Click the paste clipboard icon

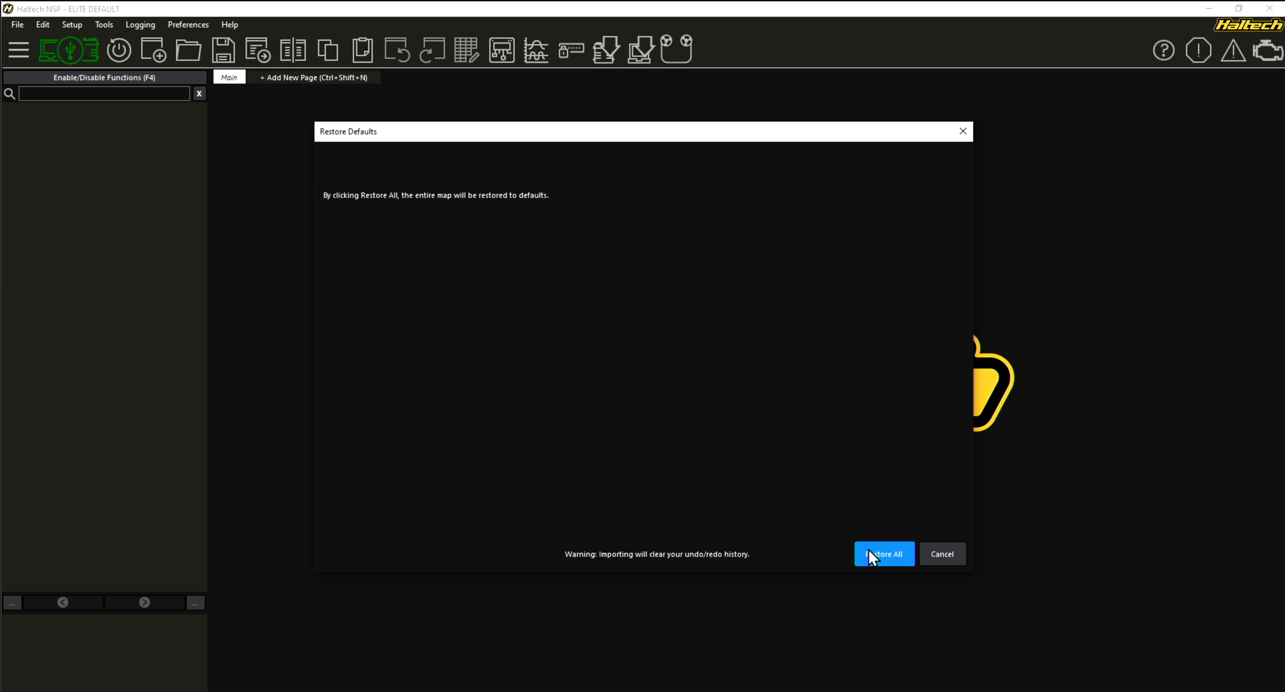[363, 50]
